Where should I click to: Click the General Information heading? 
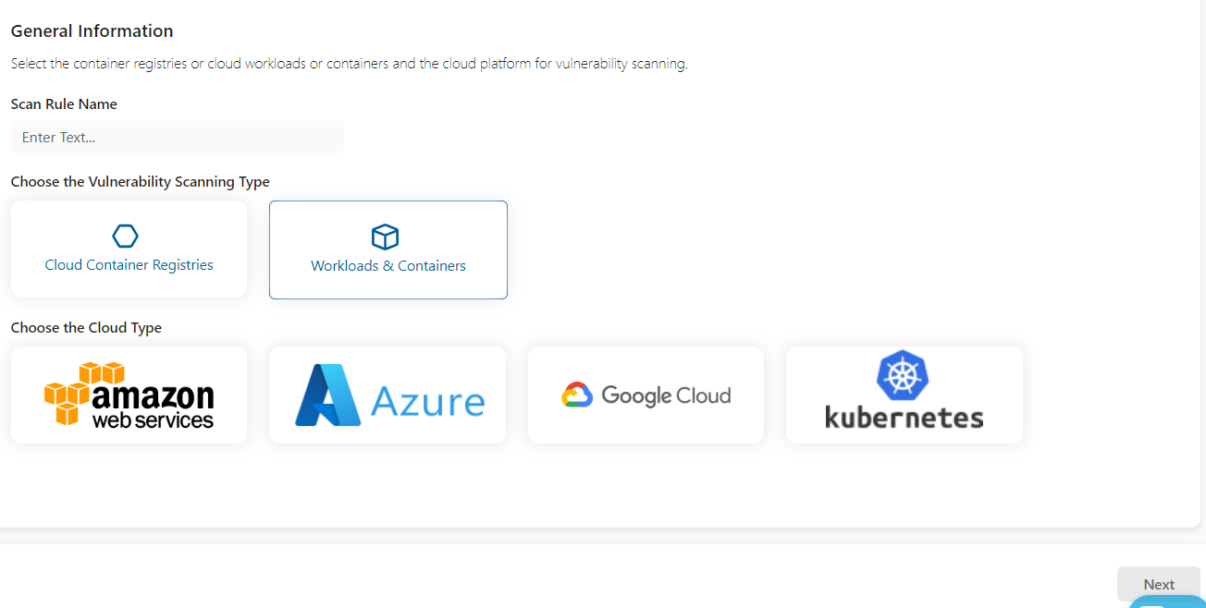(91, 30)
